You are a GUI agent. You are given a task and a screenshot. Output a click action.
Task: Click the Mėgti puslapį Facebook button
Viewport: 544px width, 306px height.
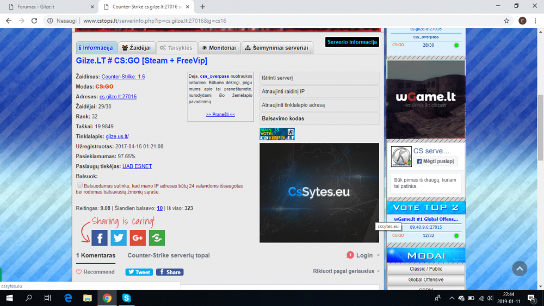coord(435,161)
